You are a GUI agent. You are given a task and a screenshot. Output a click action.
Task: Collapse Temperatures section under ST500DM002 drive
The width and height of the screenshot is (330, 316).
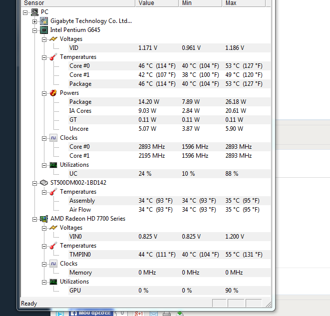coord(44,192)
